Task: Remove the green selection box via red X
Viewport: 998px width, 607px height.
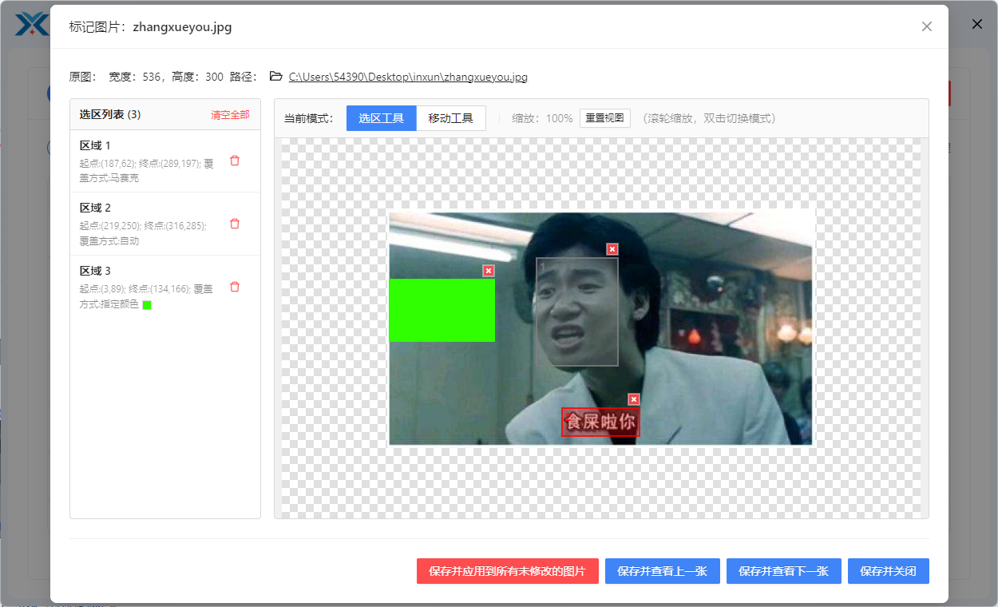Action: [x=489, y=271]
